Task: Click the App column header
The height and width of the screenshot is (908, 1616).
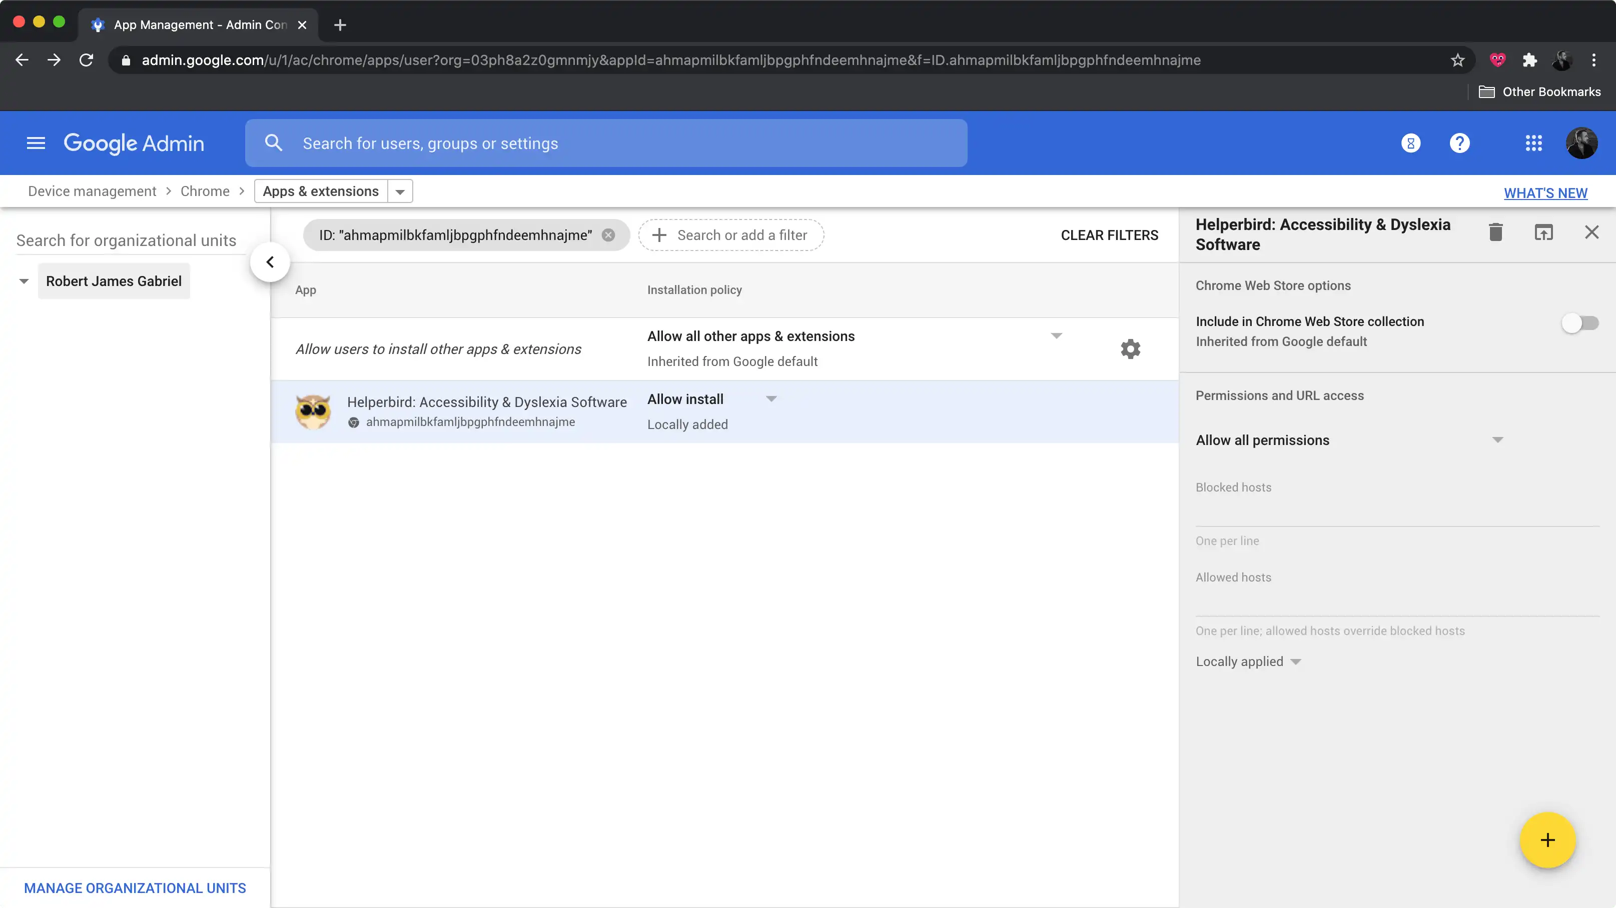Action: 306,289
